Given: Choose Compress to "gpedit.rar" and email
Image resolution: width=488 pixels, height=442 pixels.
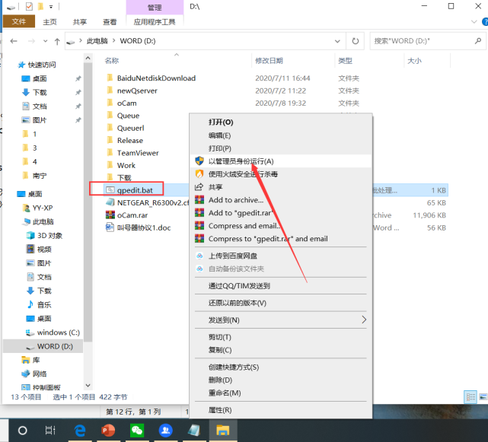Looking at the screenshot, I should coord(268,239).
